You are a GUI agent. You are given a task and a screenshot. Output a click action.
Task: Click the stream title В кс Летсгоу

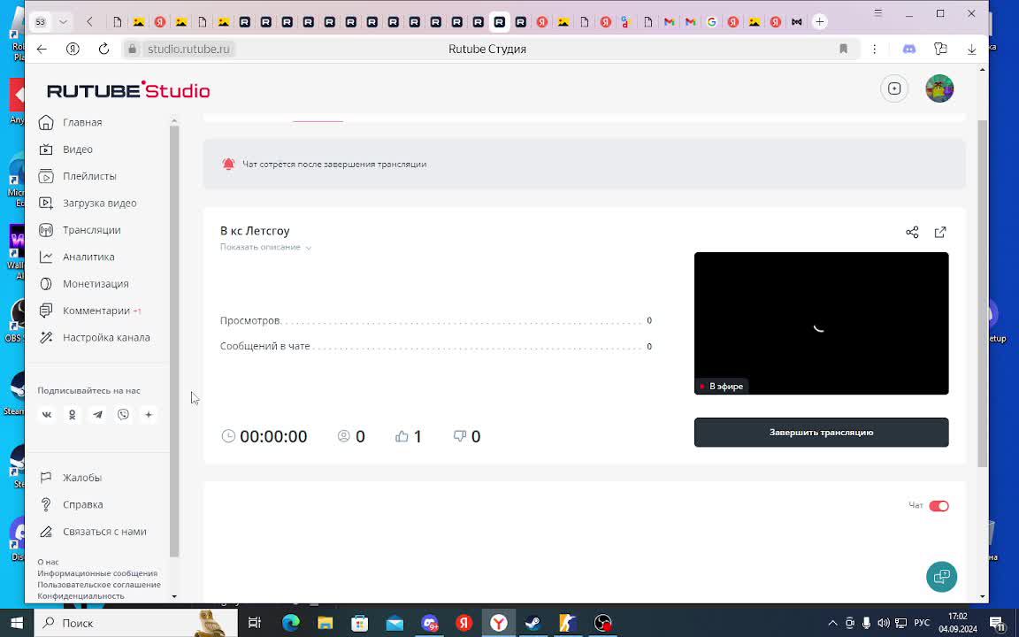(x=255, y=231)
